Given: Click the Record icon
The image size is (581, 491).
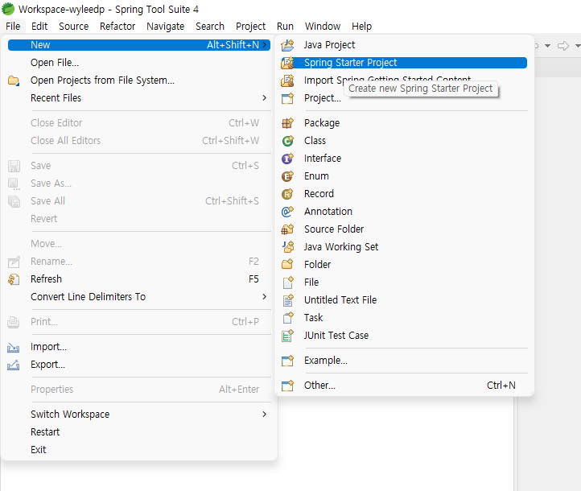Looking at the screenshot, I should 287,194.
